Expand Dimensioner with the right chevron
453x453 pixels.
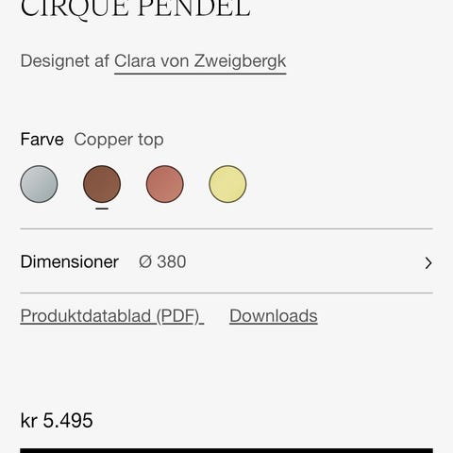tap(428, 263)
